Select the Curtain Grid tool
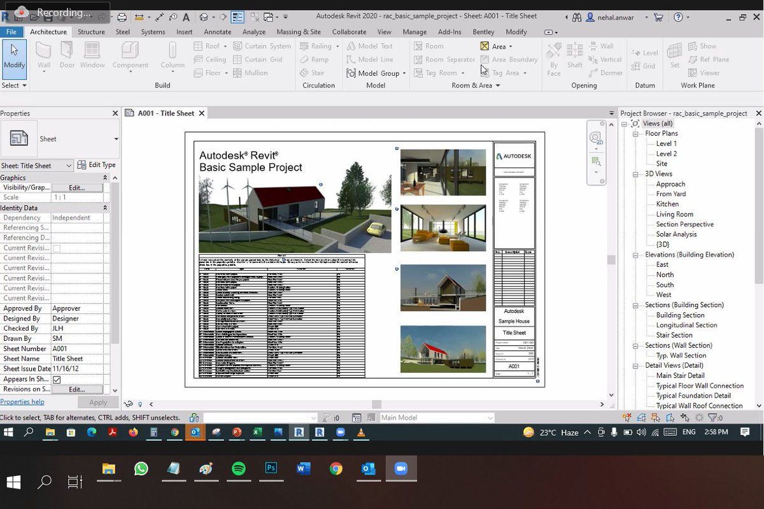This screenshot has height=509, width=764. [x=257, y=59]
